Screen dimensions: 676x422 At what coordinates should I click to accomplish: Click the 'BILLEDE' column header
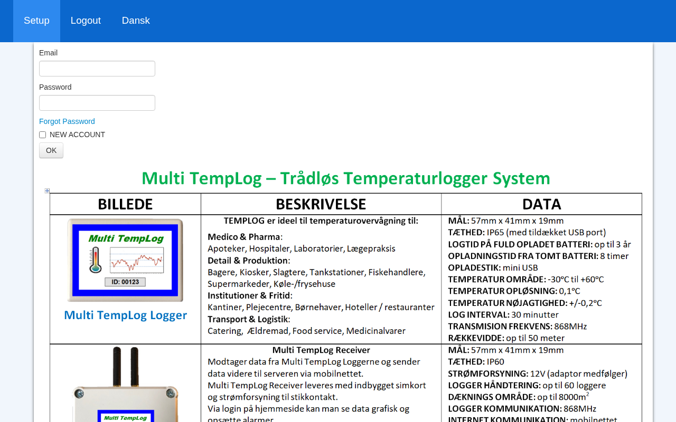pos(125,204)
